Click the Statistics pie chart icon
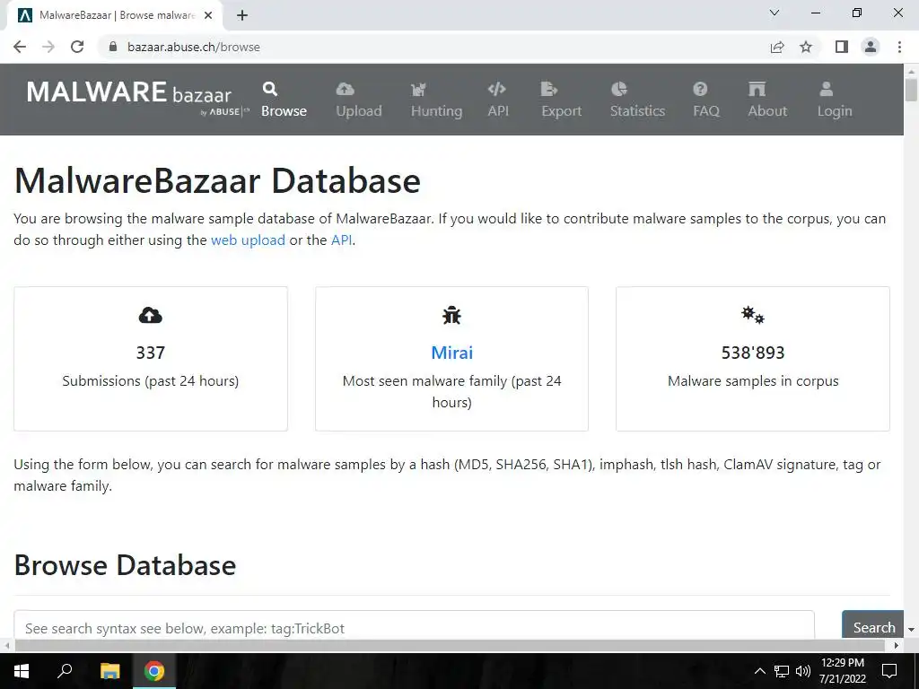Image resolution: width=919 pixels, height=689 pixels. coord(619,89)
